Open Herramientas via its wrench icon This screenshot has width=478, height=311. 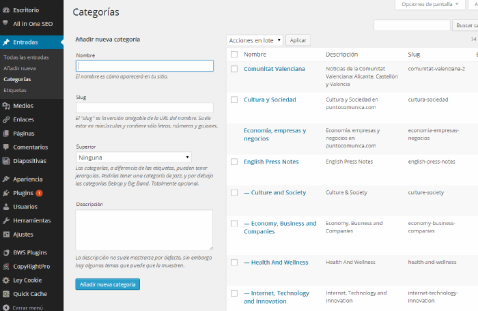(x=6, y=220)
